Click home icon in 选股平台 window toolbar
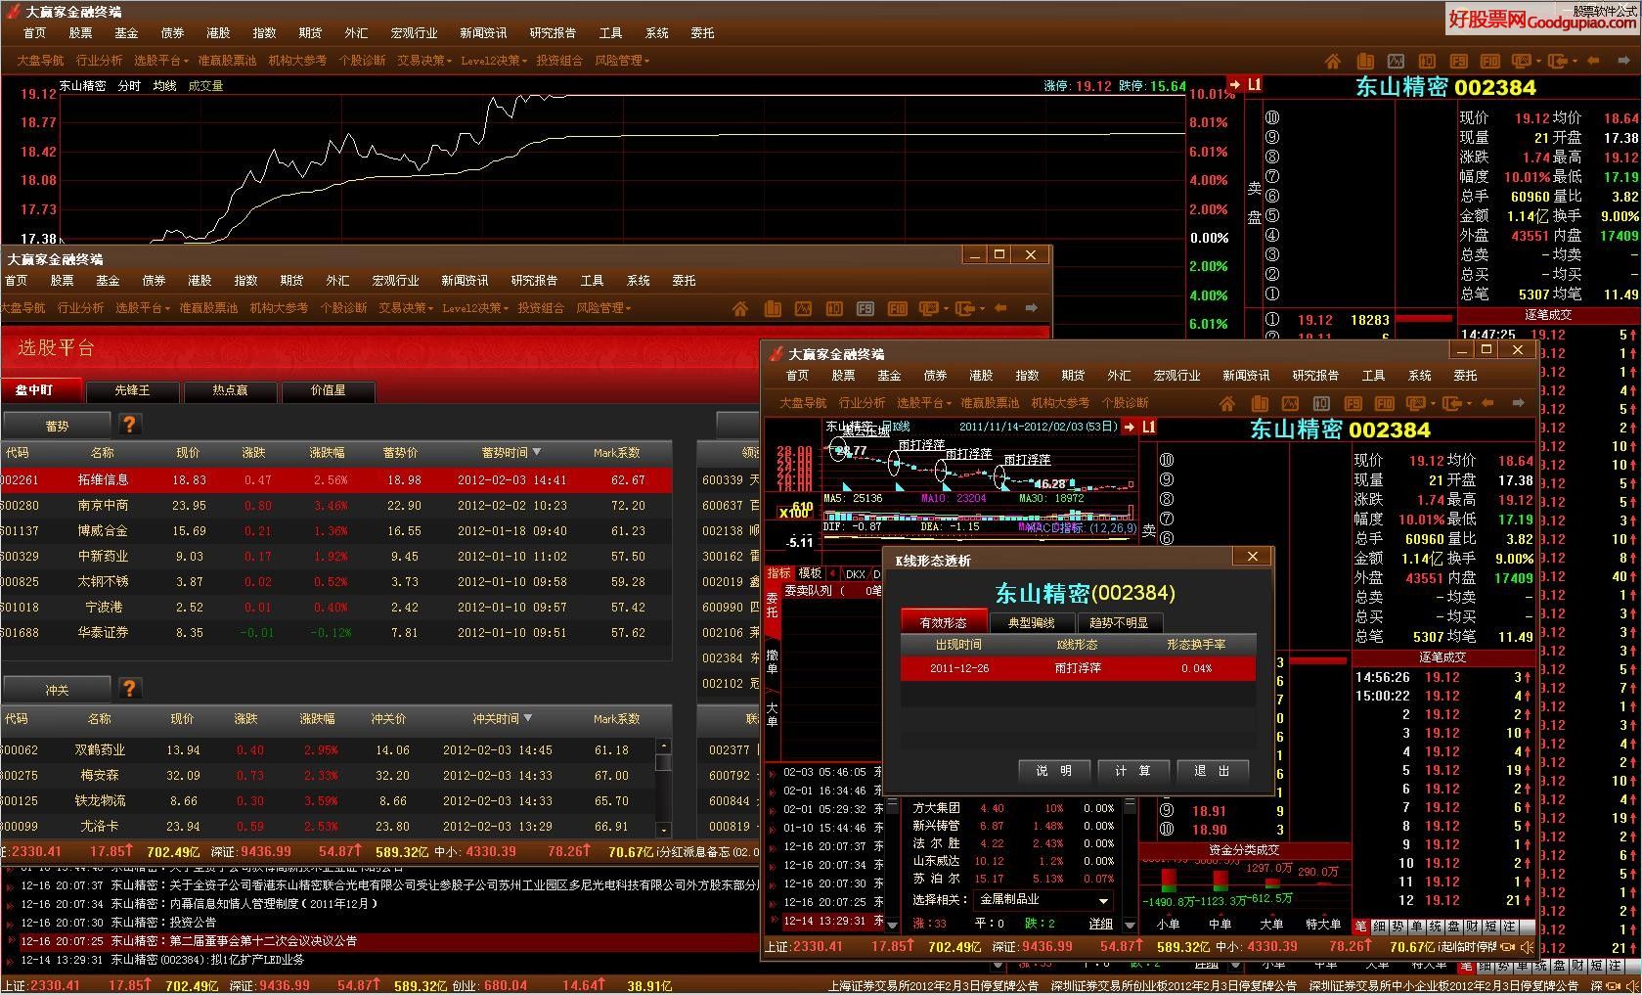Viewport: 1642px width, 995px height. (x=740, y=308)
